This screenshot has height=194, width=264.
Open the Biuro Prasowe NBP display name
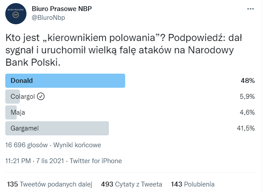tap(62, 9)
